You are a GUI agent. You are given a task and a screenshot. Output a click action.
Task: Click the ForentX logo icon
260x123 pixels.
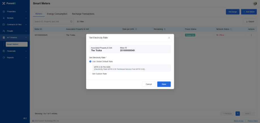pos(4,3)
